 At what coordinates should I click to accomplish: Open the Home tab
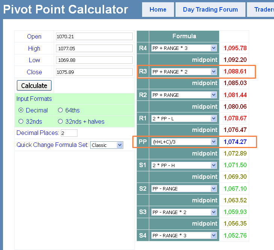[x=158, y=10]
